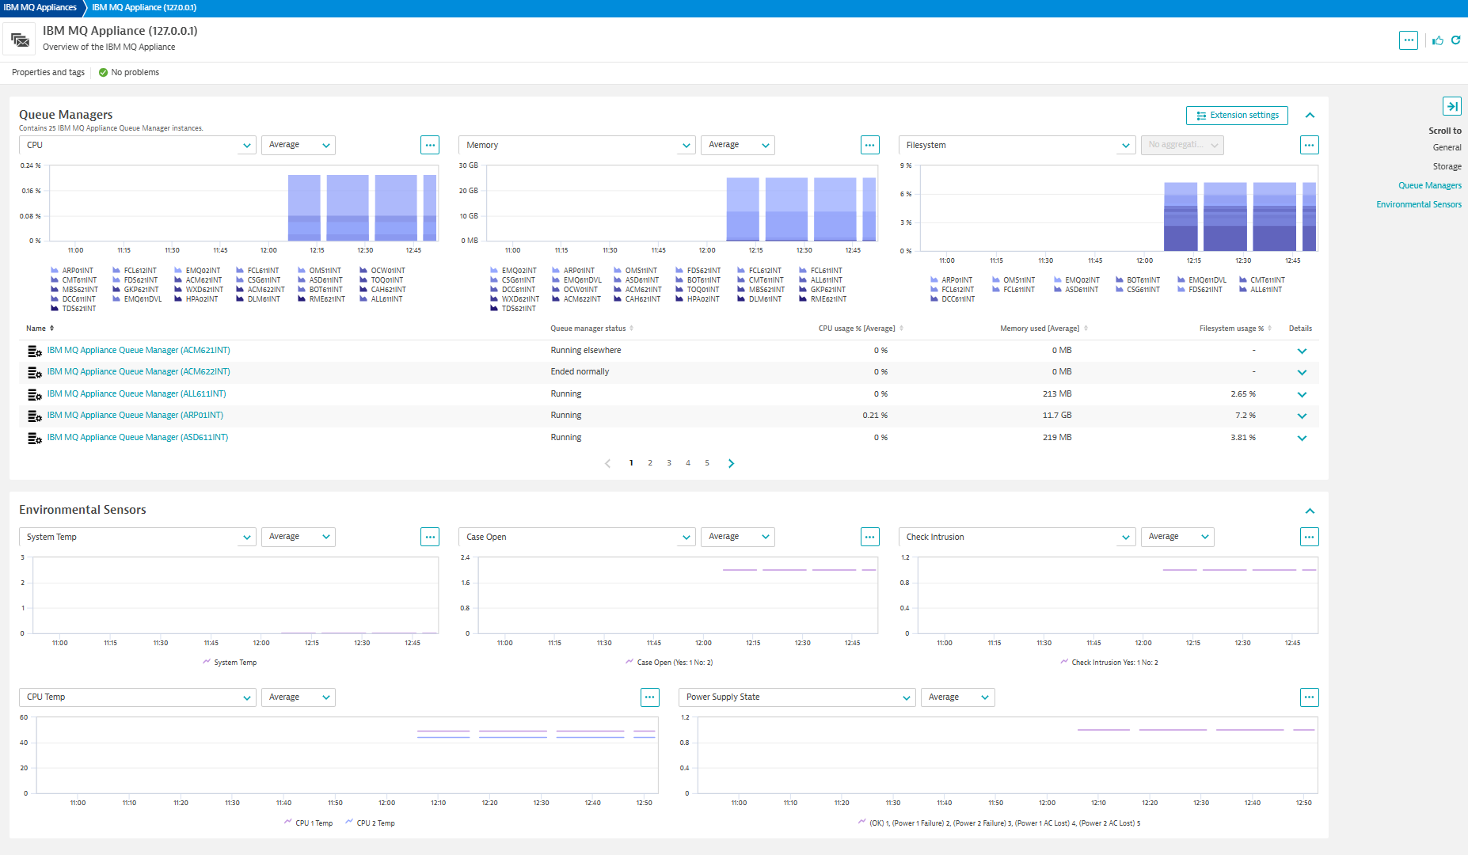Open Power Supply State chart options

pyautogui.click(x=1310, y=697)
